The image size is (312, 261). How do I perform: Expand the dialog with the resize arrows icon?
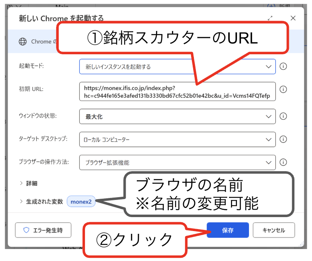pyautogui.click(x=270, y=18)
